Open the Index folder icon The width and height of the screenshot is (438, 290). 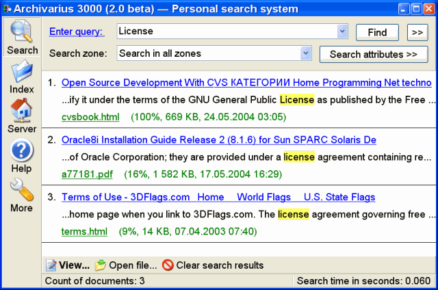[x=22, y=71]
